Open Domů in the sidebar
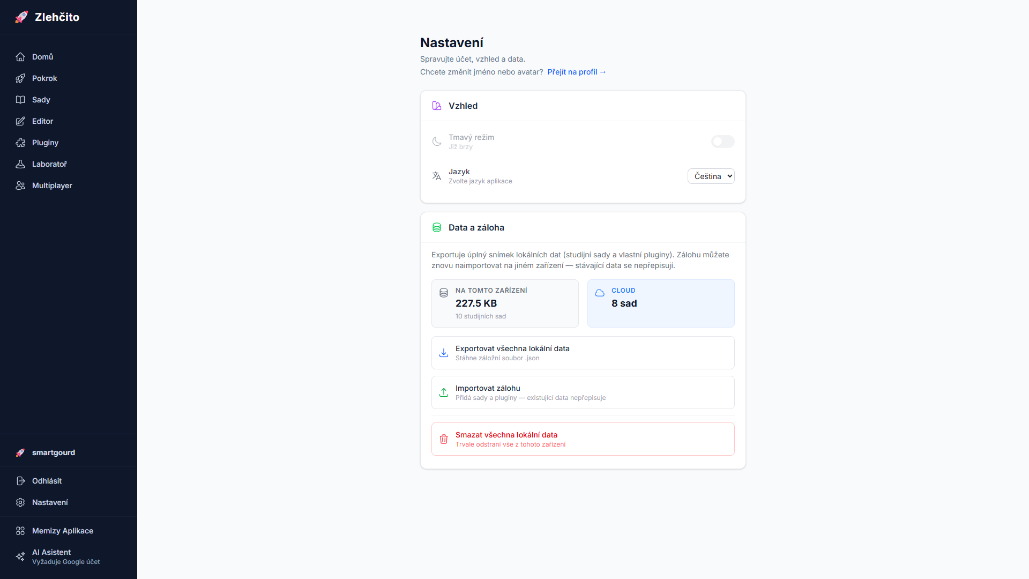This screenshot has width=1029, height=579. click(x=69, y=57)
